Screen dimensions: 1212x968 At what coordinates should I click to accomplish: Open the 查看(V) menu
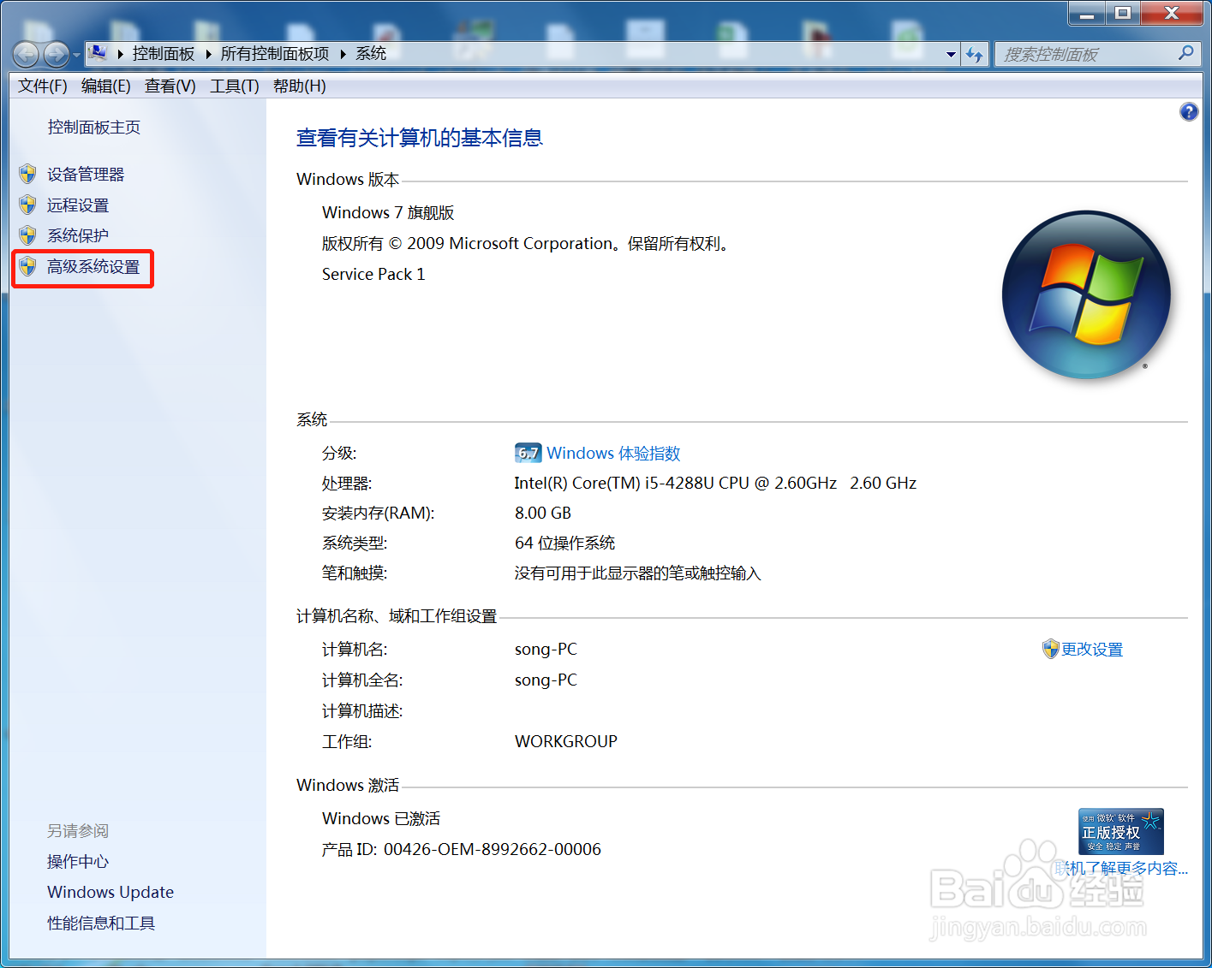(x=170, y=86)
